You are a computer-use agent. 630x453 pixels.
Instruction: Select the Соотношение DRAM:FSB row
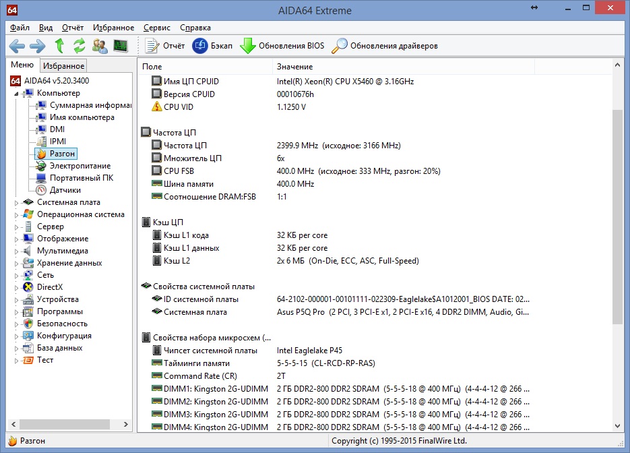tap(342, 197)
